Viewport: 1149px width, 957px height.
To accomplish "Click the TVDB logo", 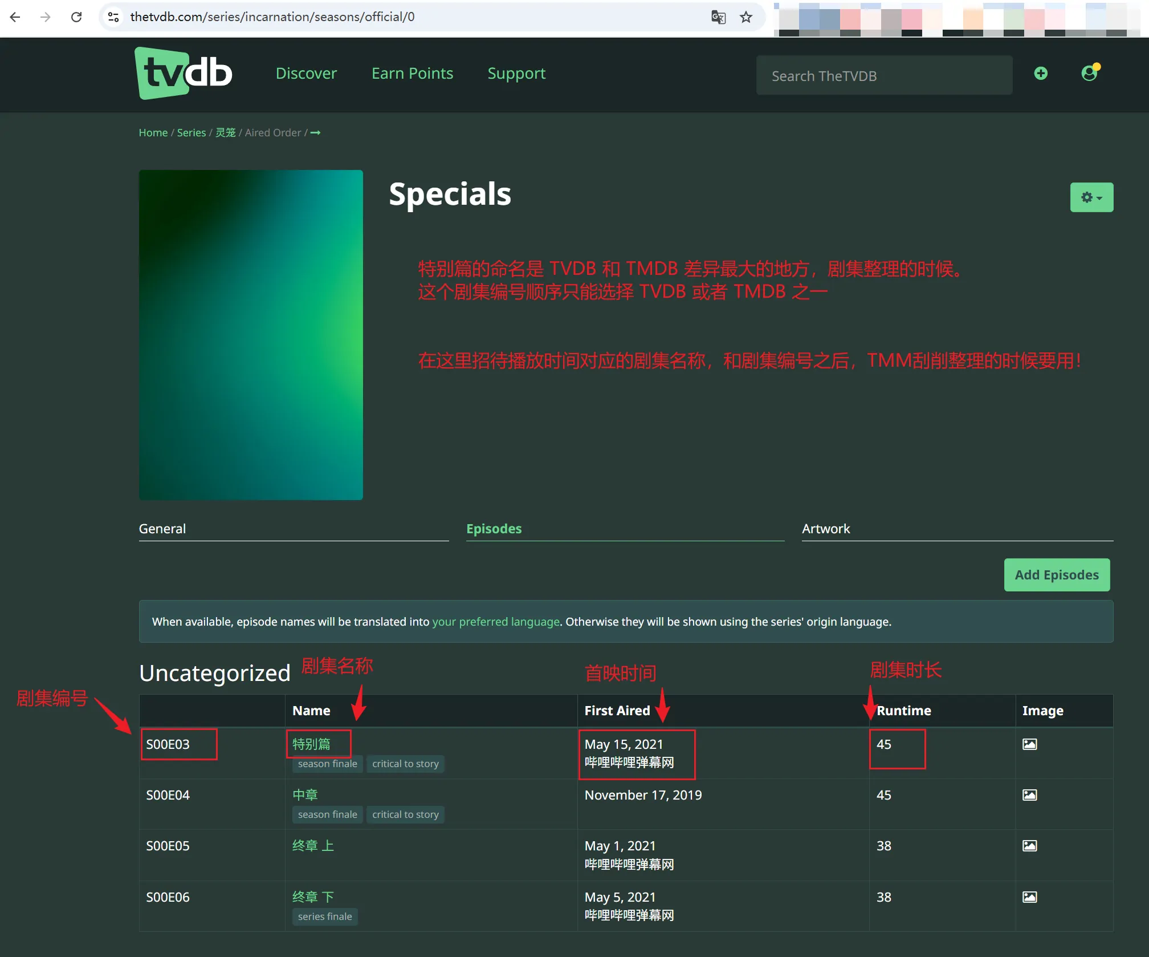I will (183, 73).
